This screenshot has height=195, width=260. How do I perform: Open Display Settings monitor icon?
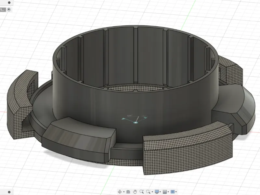tap(157, 192)
